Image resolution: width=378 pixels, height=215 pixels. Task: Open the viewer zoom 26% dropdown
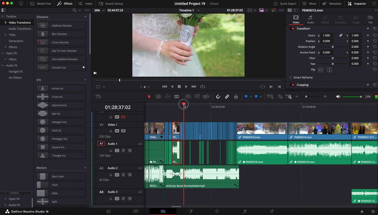coord(100,10)
